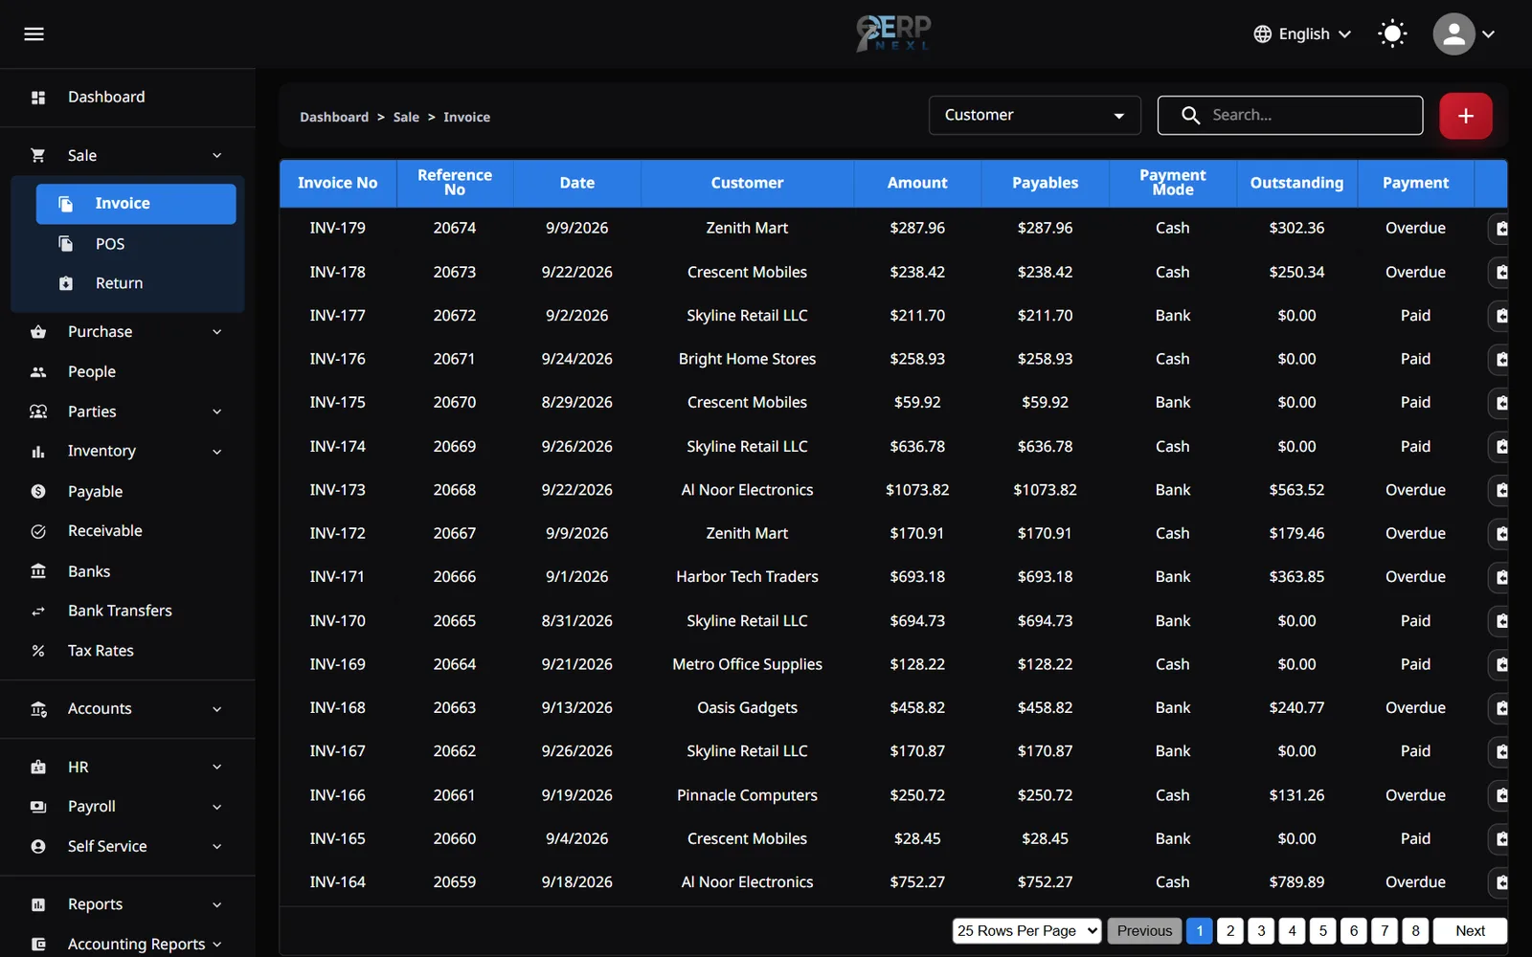Open the Customer filter dropdown

(x=1034, y=116)
